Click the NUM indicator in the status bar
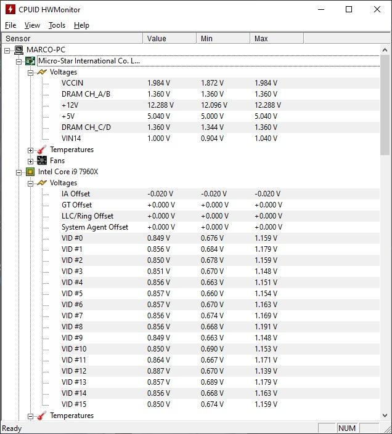392x434 pixels. (x=347, y=428)
